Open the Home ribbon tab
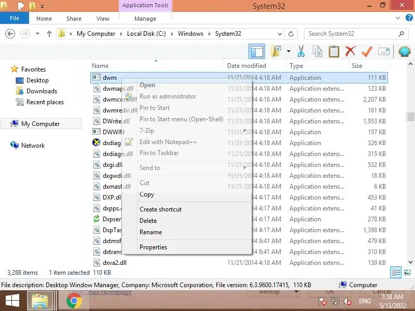415x311 pixels. (x=44, y=19)
